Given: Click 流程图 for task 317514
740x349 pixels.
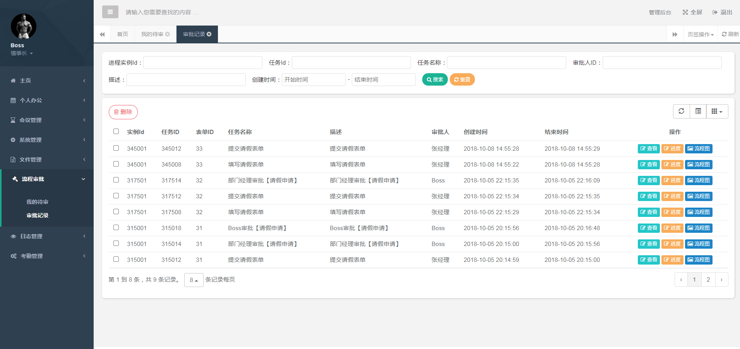Looking at the screenshot, I should pyautogui.click(x=699, y=181).
